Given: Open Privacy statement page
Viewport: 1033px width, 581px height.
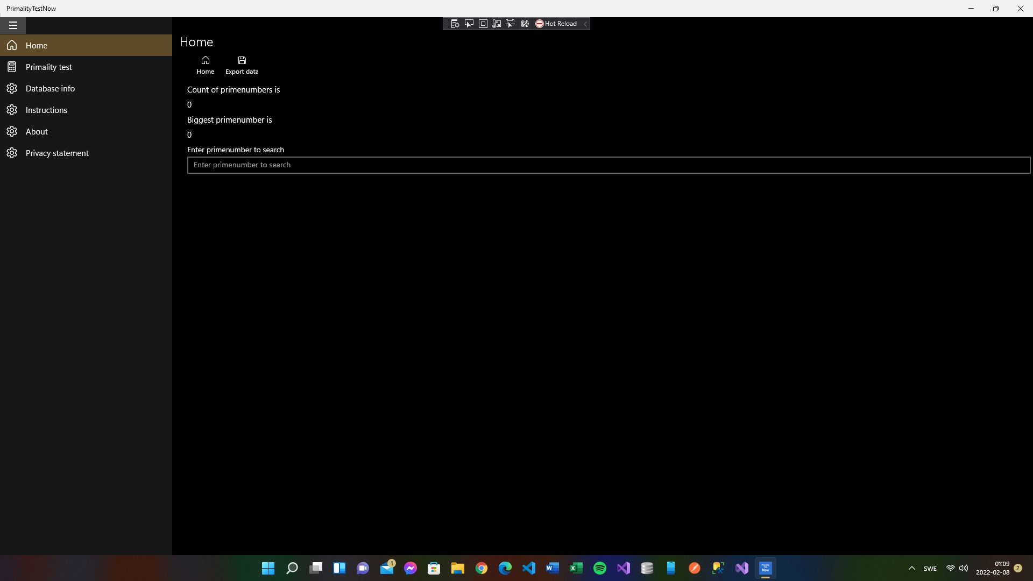Looking at the screenshot, I should (x=57, y=153).
